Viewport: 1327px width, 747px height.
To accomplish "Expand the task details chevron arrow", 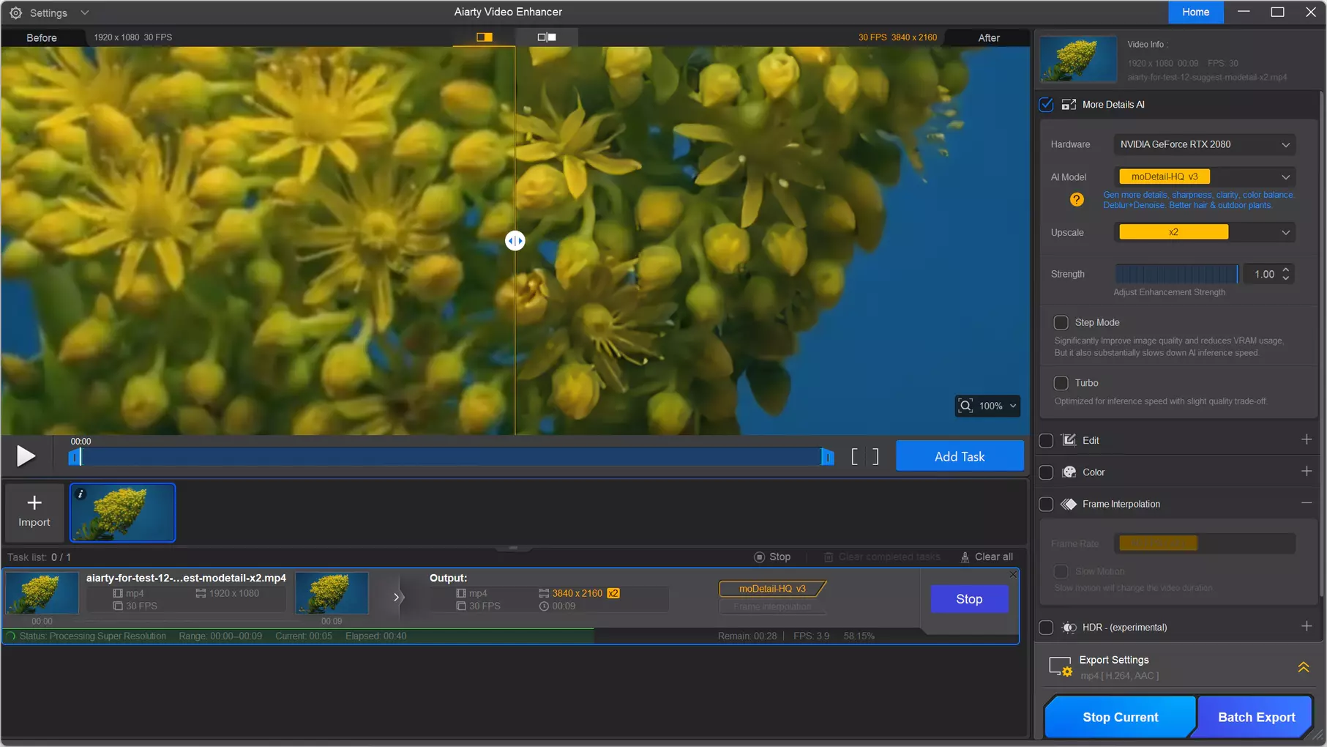I will 397,598.
